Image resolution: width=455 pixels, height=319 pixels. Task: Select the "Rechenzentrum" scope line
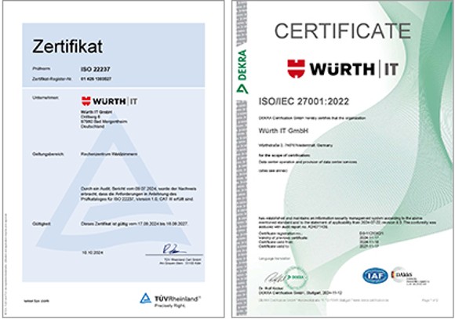point(109,154)
